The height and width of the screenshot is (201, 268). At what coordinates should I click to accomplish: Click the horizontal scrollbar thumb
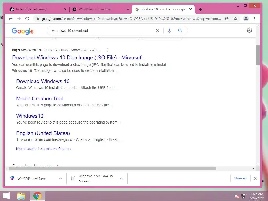click(x=113, y=169)
